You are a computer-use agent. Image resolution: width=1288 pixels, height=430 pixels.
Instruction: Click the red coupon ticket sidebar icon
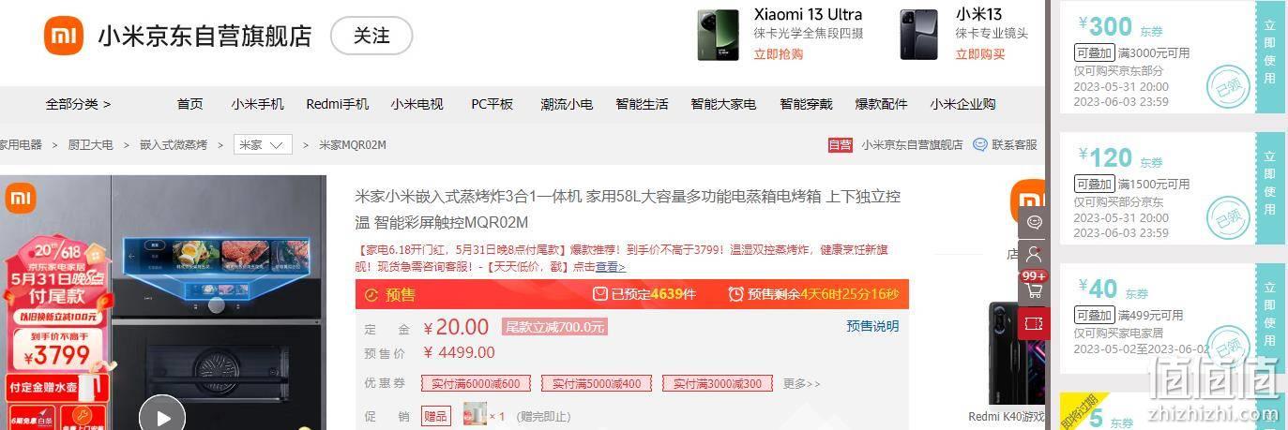tap(1034, 323)
